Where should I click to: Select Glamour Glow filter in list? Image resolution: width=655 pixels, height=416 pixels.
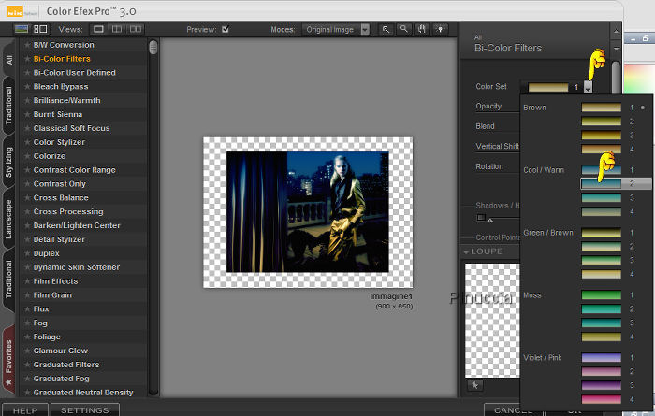click(60, 351)
